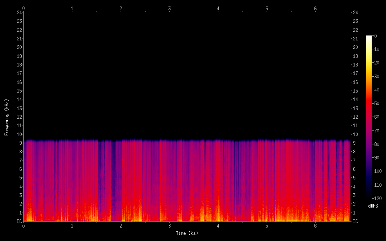386x241 pixels.
Task: Click the 5 kHz label on right axis
Action: (354, 178)
